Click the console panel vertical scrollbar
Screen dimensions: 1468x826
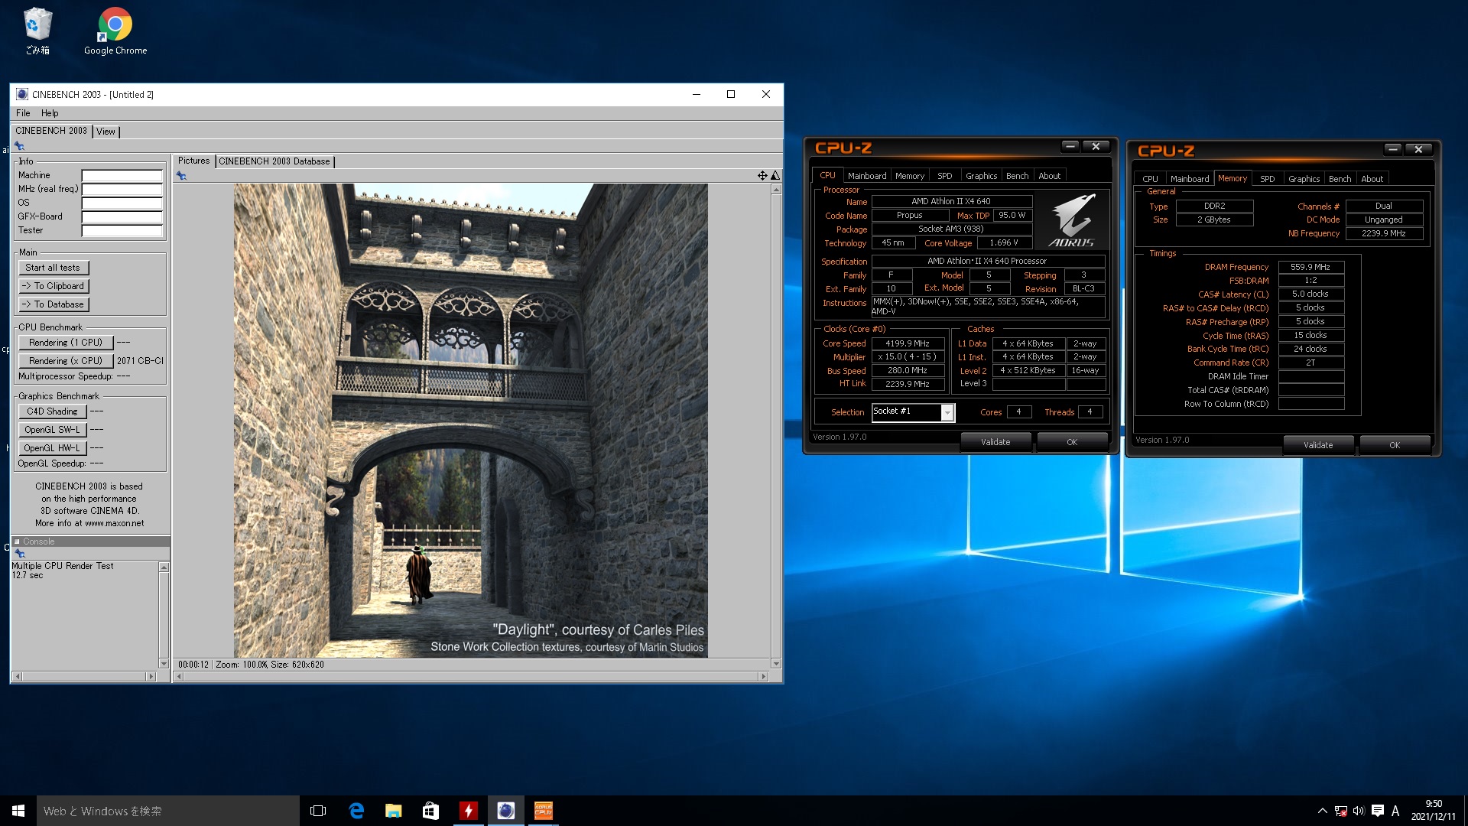pos(164,615)
